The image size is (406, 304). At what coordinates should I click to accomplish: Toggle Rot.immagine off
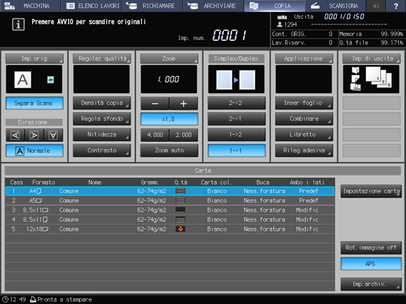[x=371, y=248]
